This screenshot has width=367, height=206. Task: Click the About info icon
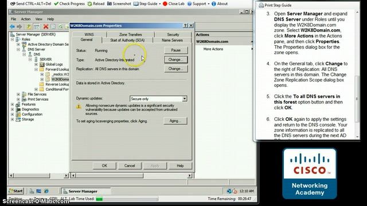coord(214,4)
